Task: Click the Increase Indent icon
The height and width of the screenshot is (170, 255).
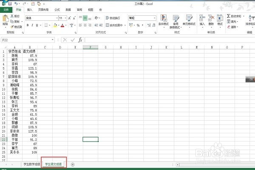Action: click(x=101, y=25)
